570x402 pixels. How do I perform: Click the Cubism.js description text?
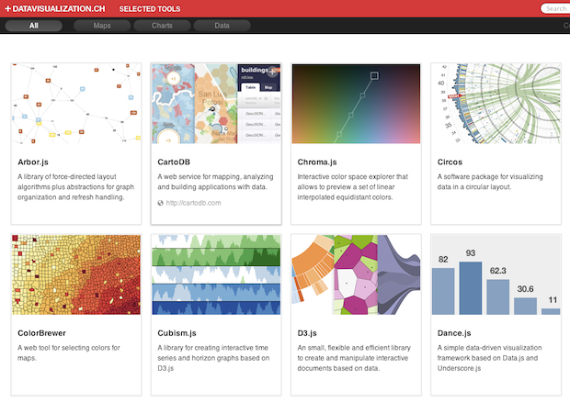[213, 358]
